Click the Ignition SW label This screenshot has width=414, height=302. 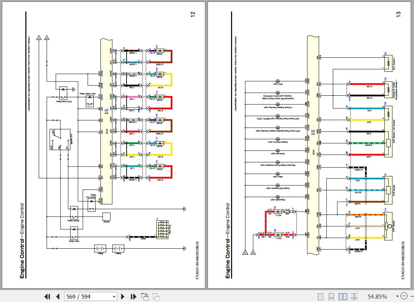coord(71,139)
